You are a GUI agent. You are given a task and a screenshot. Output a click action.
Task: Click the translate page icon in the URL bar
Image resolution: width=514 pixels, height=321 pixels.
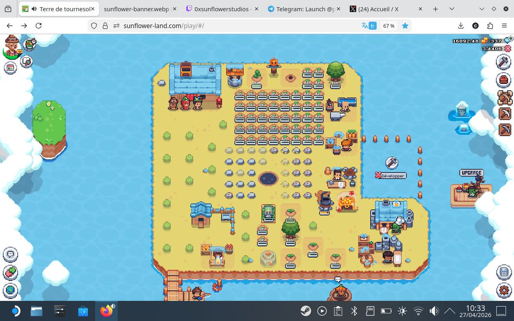pos(368,26)
